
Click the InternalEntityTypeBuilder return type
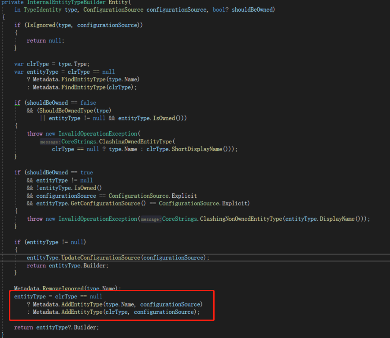[x=67, y=2]
